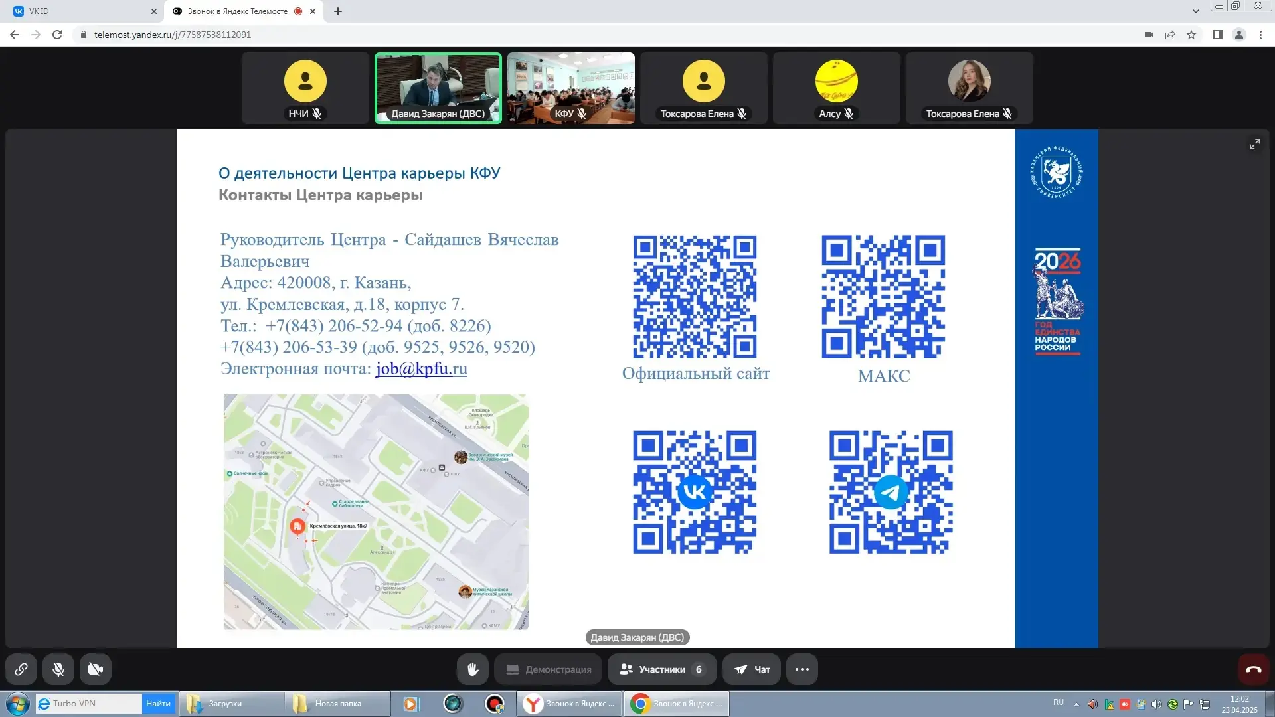
Task: Go forward in browser history
Action: tap(36, 35)
